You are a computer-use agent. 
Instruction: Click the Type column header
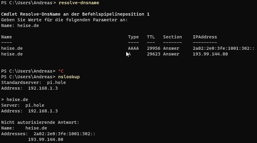coord(133,37)
